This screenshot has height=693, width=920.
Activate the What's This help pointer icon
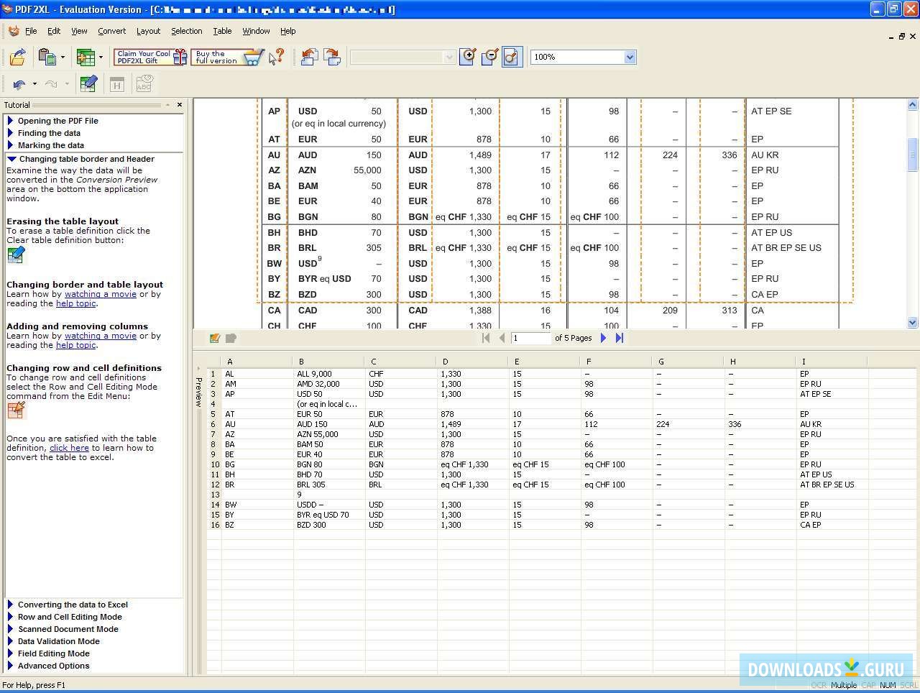point(276,58)
